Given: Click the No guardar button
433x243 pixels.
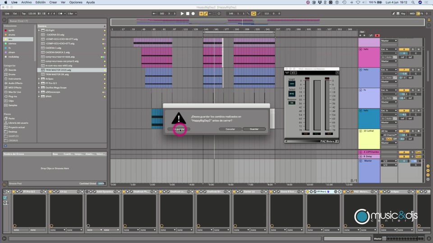Looking at the screenshot, I should 179,129.
